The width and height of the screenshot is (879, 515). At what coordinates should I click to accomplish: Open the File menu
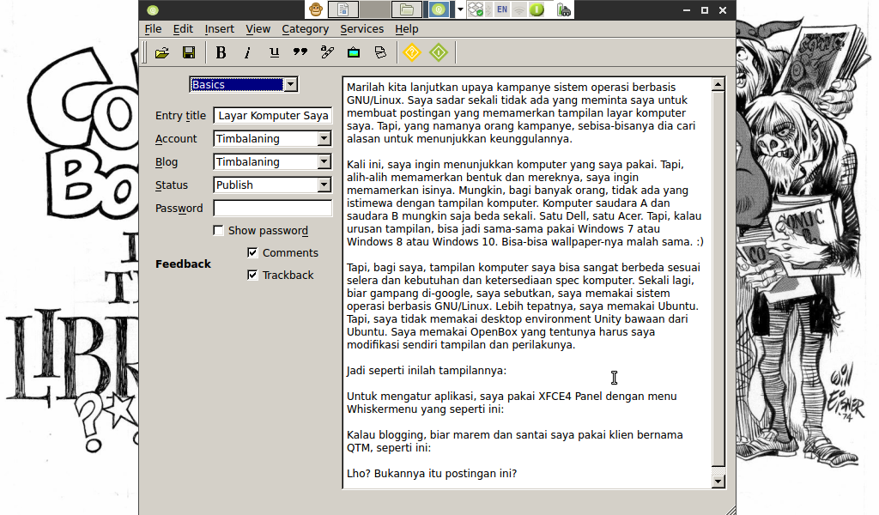tap(153, 29)
